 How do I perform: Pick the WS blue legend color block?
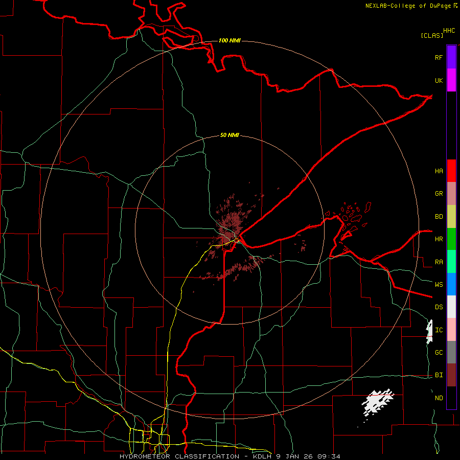point(451,284)
